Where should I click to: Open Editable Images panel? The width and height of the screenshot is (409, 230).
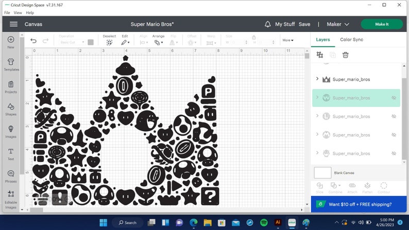[x=11, y=200]
